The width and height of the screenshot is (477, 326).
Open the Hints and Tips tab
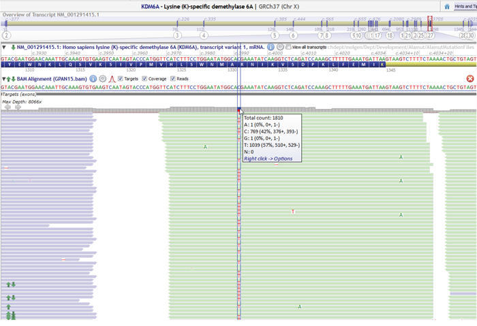pyautogui.click(x=465, y=5)
